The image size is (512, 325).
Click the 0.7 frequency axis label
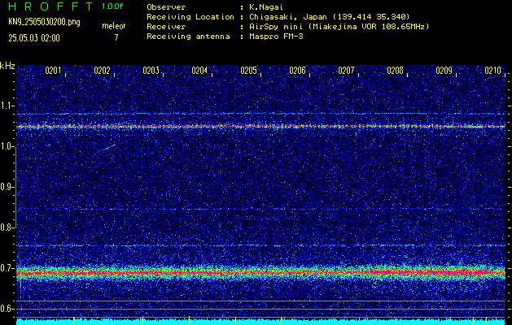[7, 268]
